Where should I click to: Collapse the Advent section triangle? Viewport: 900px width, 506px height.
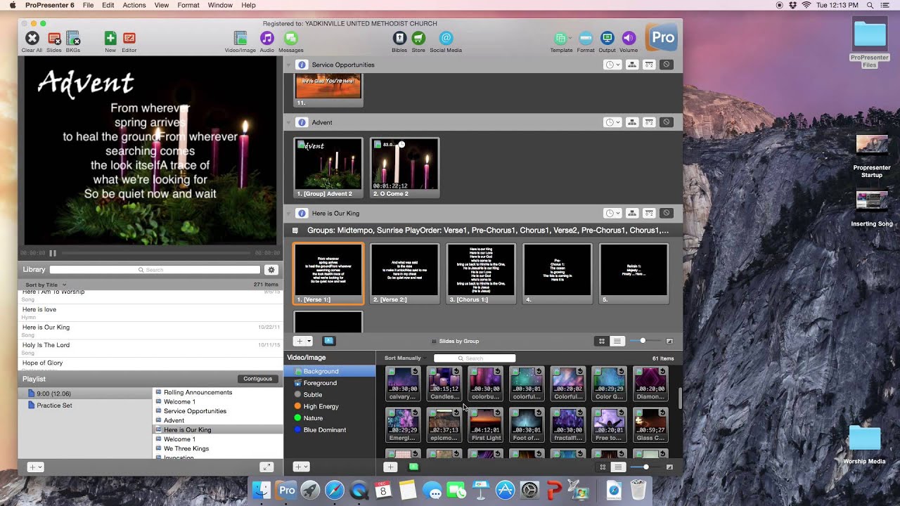288,122
